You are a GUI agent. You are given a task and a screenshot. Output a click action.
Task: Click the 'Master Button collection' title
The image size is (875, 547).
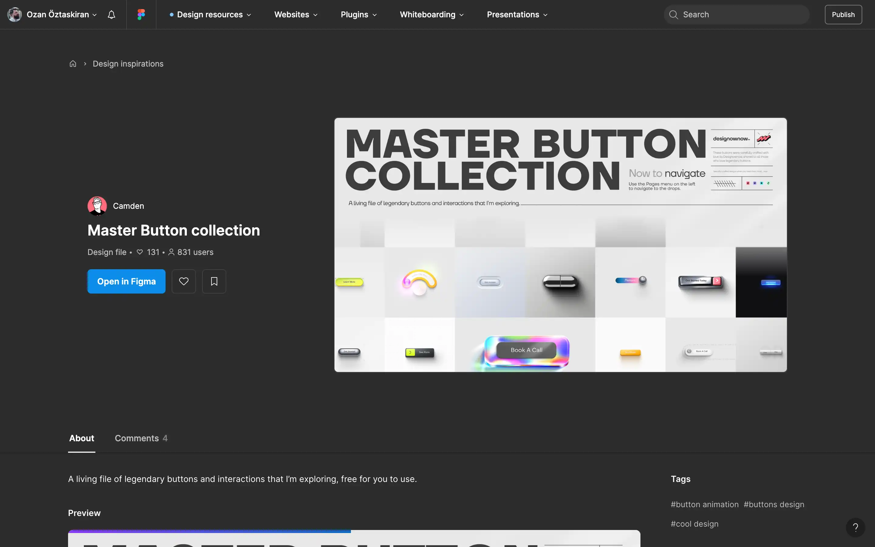(173, 230)
